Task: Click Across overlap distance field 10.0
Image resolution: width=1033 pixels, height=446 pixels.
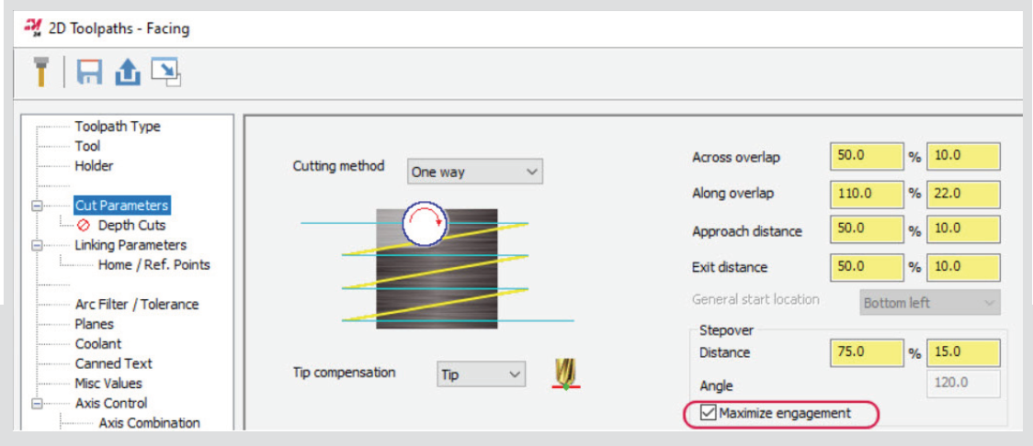Action: tap(963, 157)
